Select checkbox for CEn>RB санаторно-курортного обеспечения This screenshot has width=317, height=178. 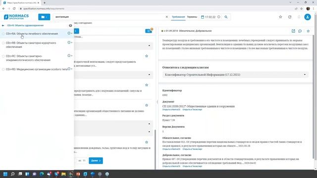tap(3, 43)
